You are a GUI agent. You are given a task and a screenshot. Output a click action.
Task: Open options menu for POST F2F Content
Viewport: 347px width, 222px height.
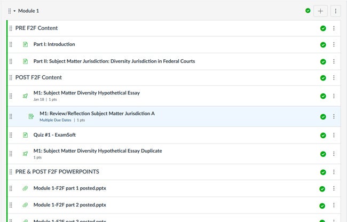pyautogui.click(x=334, y=77)
